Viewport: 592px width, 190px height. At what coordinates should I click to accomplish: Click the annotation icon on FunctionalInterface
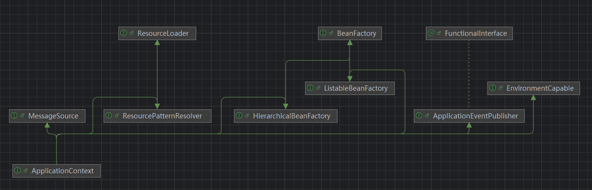click(431, 33)
